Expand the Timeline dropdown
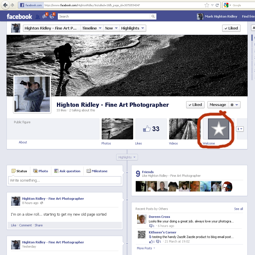Image resolution: width=255 pixels, height=255 pixels. point(92,28)
